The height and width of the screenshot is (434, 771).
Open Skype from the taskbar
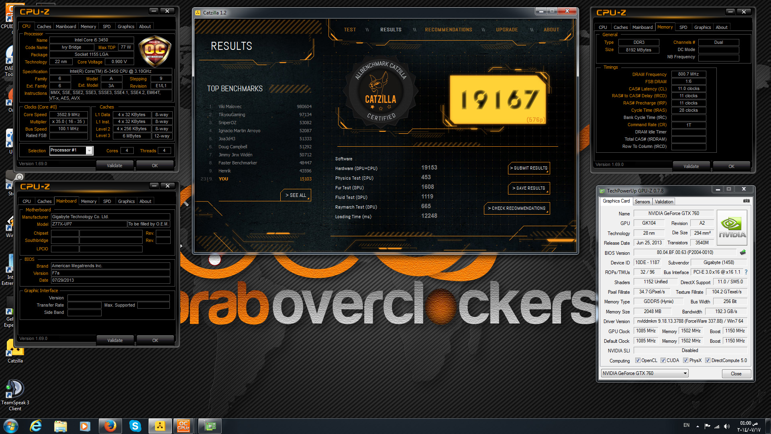coord(135,426)
